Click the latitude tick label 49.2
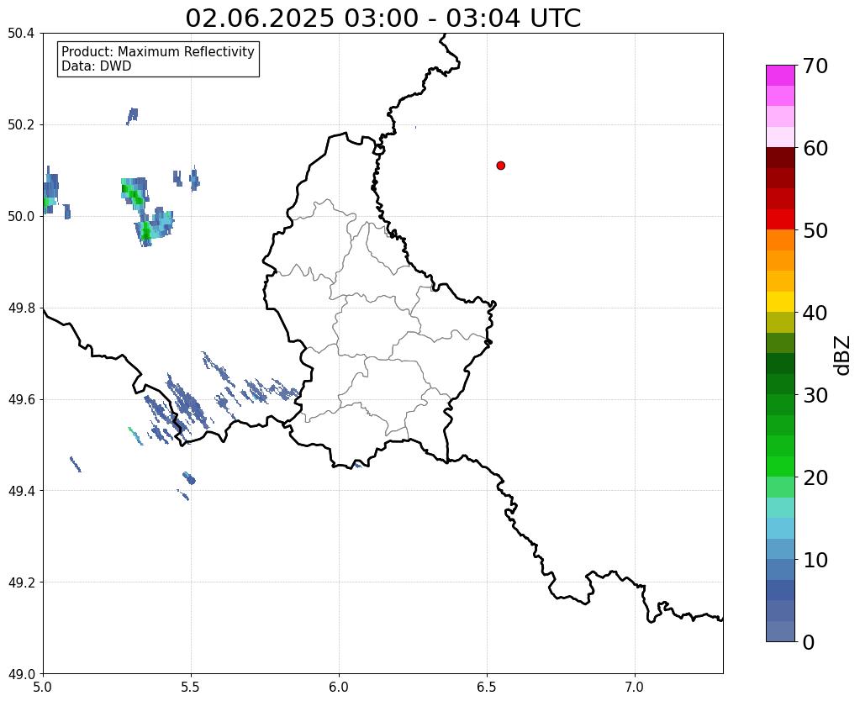 (21, 582)
